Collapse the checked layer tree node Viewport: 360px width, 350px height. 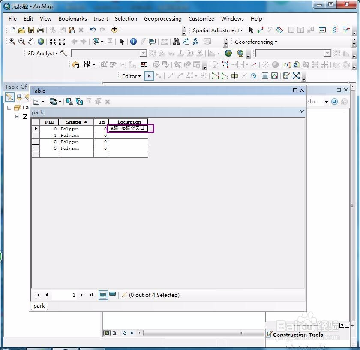[x=17, y=117]
